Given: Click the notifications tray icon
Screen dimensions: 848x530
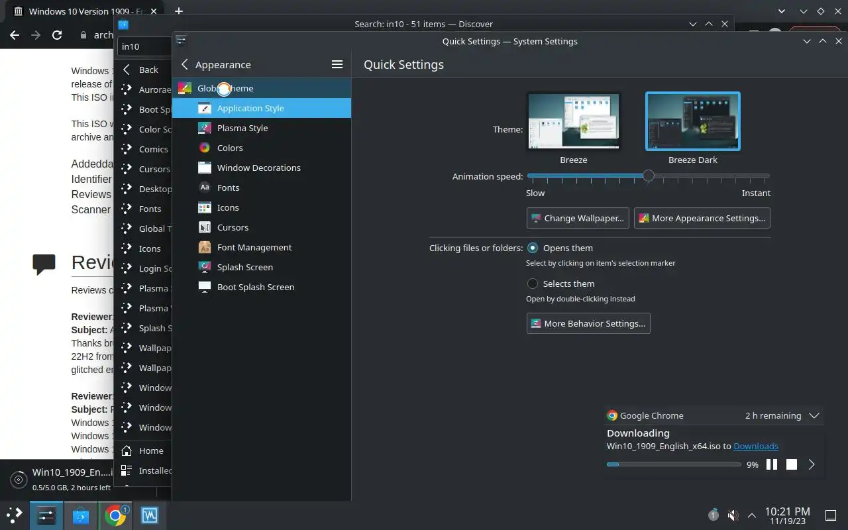Looking at the screenshot, I should point(714,515).
